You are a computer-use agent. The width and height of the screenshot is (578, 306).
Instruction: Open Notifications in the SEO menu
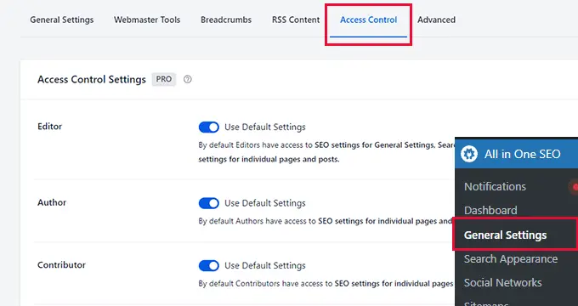(x=495, y=186)
